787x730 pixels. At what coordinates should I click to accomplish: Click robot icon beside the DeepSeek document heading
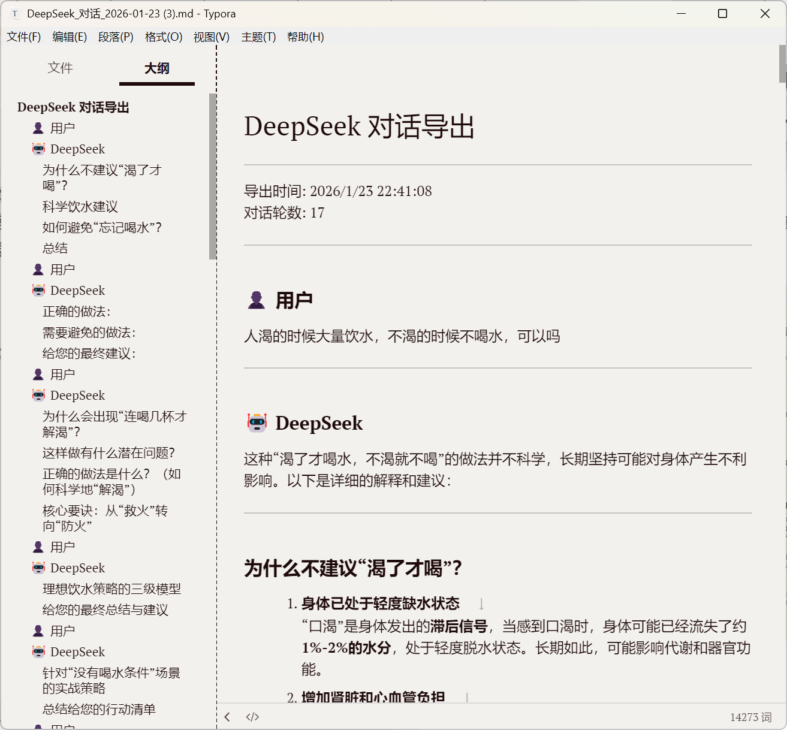[257, 423]
